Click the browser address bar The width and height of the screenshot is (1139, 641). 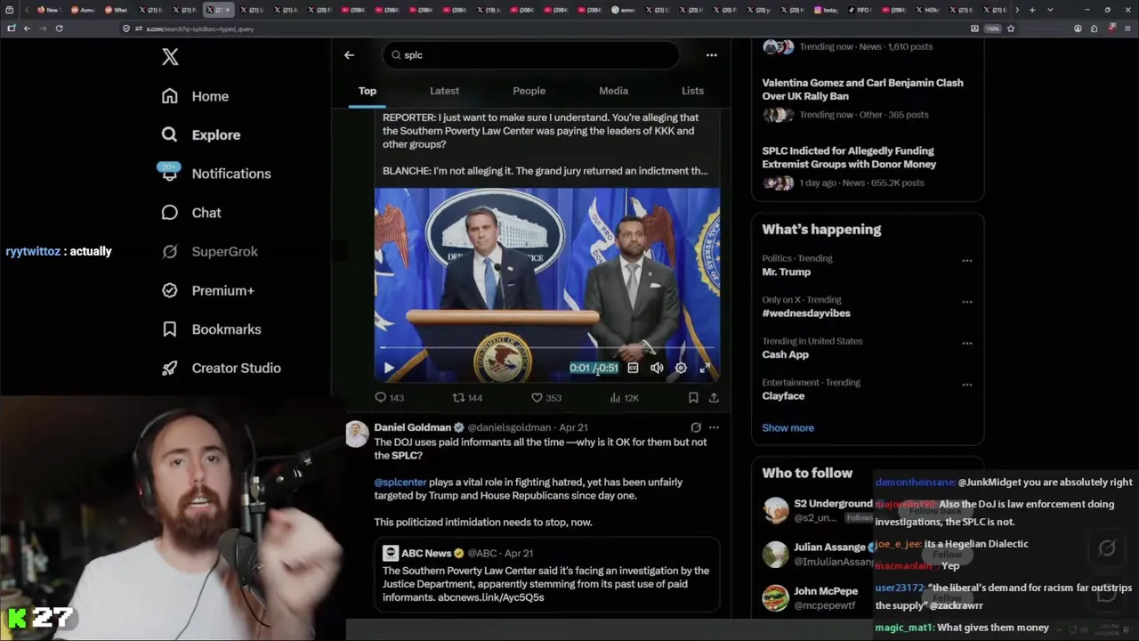[x=543, y=28]
